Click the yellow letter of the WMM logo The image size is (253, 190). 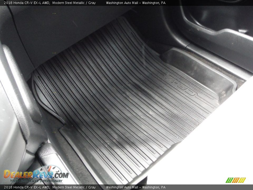pyautogui.click(x=242, y=180)
